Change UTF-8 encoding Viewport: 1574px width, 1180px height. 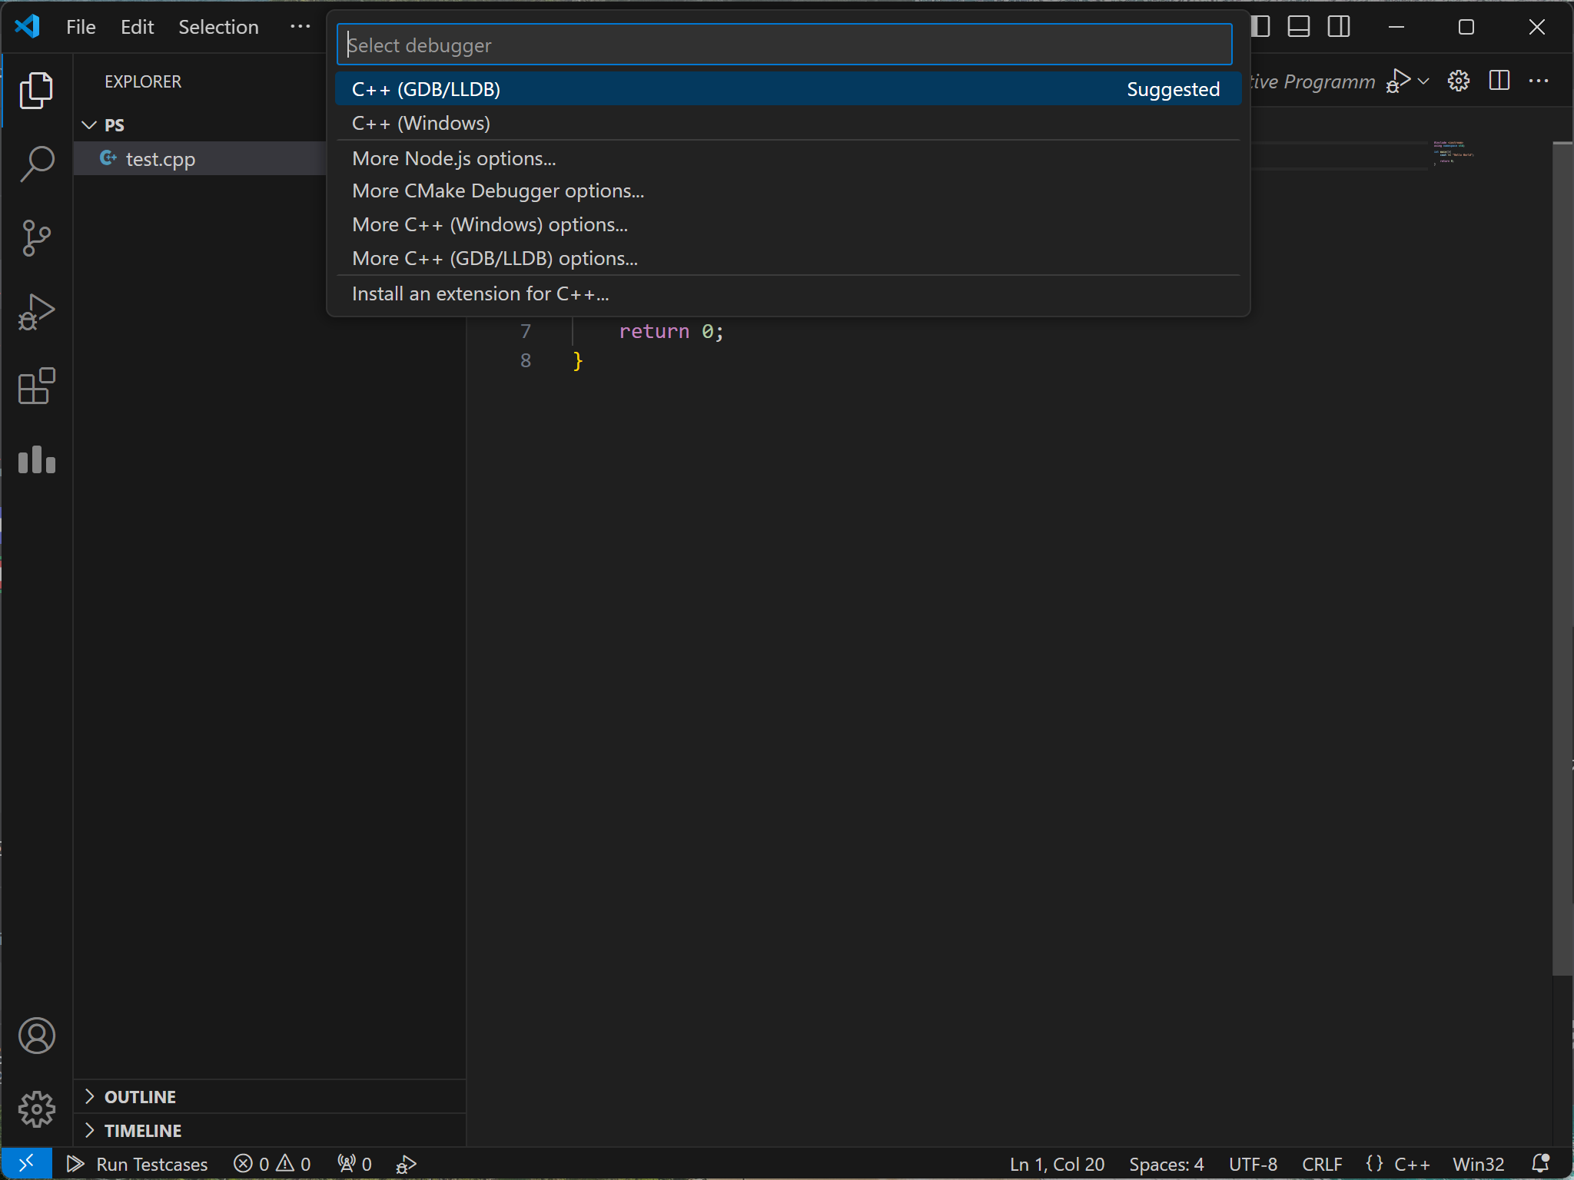[x=1253, y=1164]
